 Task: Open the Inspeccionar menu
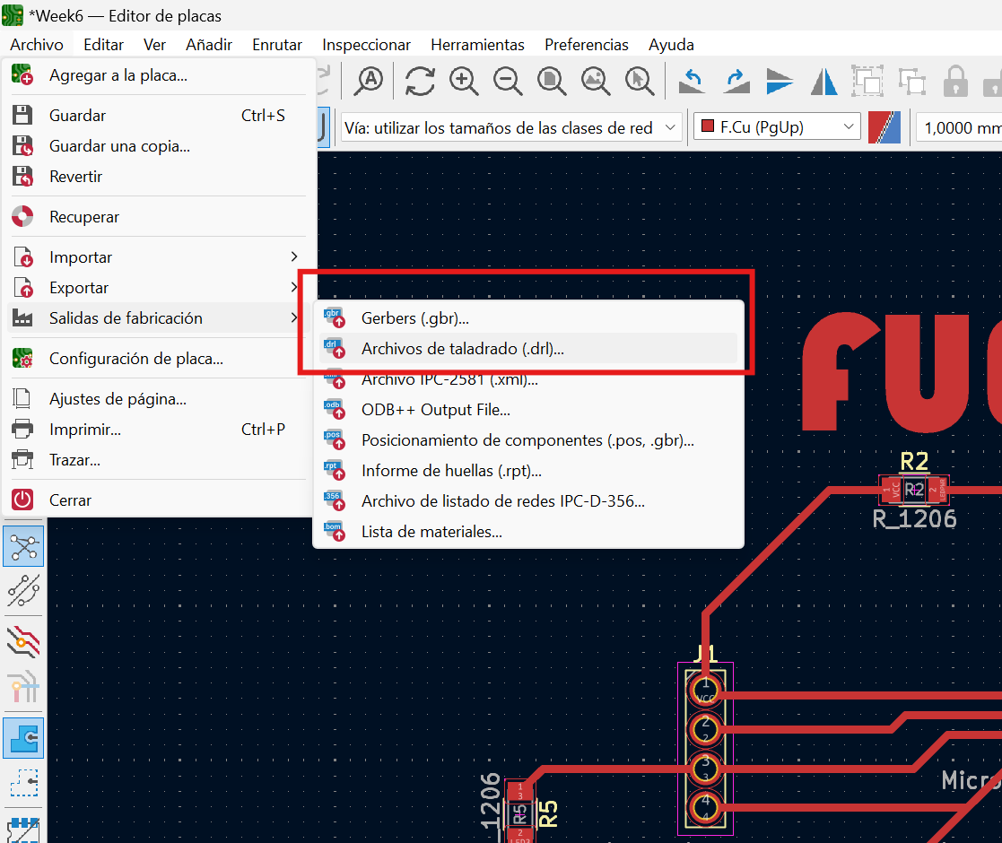click(366, 45)
